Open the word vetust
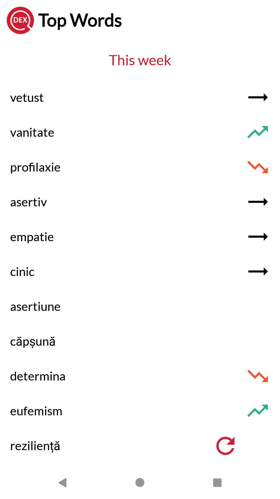 click(x=27, y=98)
